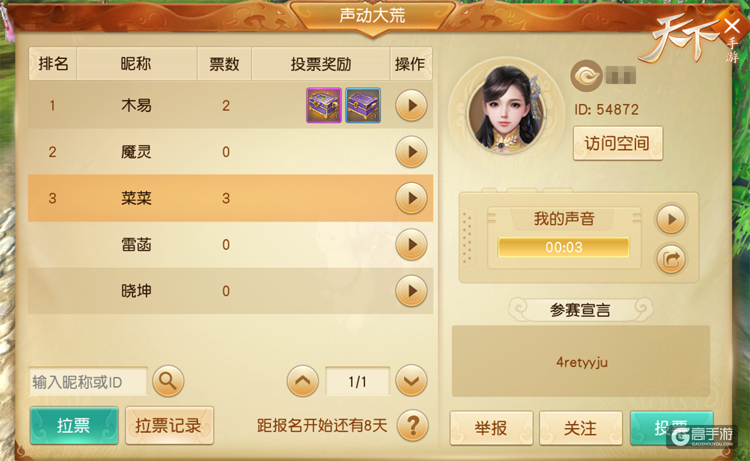This screenshot has height=461, width=750.
Task: Click 访问空间 button
Action: pos(617,143)
